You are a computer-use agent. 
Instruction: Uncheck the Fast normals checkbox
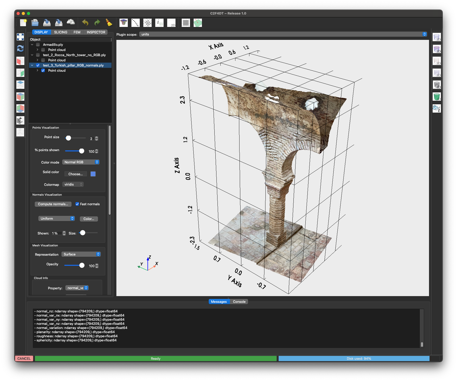coord(77,204)
